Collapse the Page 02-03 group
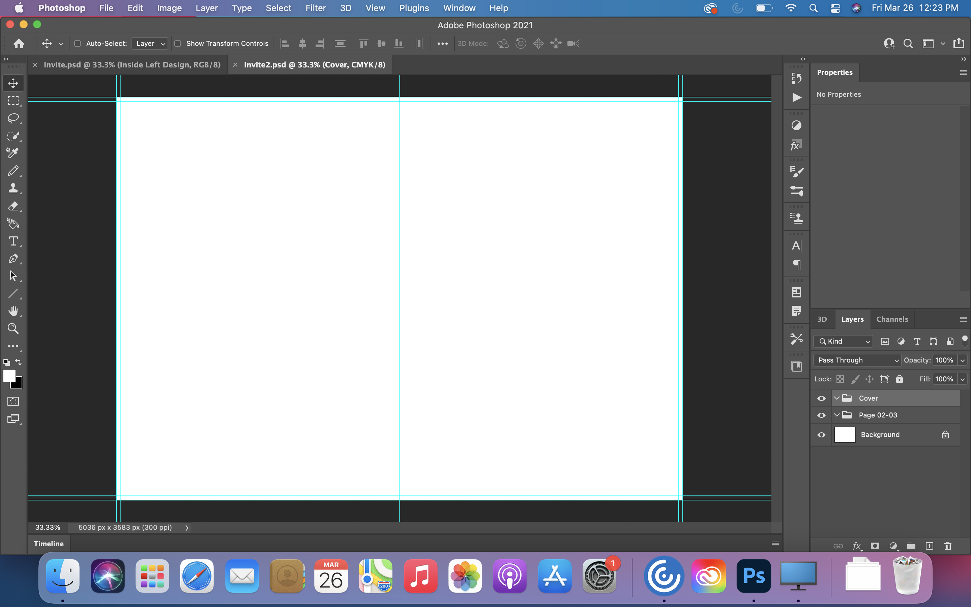This screenshot has height=607, width=971. [836, 415]
